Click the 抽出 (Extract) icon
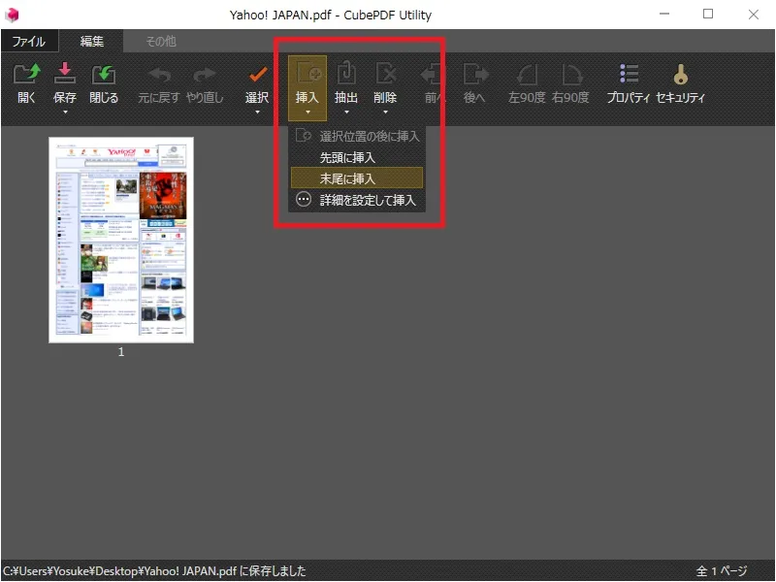Image resolution: width=776 pixels, height=582 pixels. pyautogui.click(x=346, y=73)
